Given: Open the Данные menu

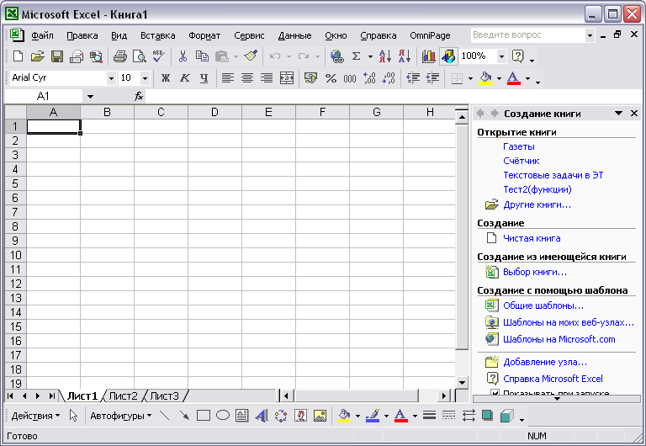Looking at the screenshot, I should (294, 35).
